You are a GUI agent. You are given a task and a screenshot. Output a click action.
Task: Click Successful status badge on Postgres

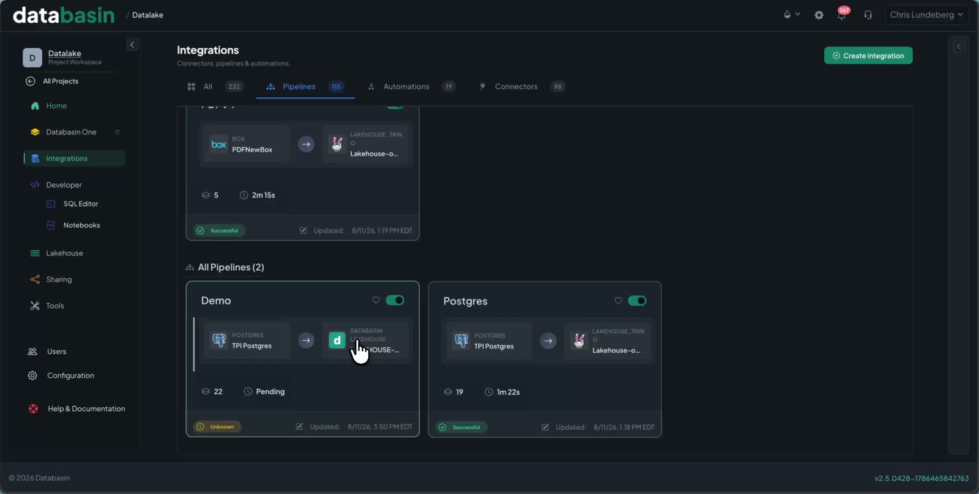pyautogui.click(x=461, y=427)
